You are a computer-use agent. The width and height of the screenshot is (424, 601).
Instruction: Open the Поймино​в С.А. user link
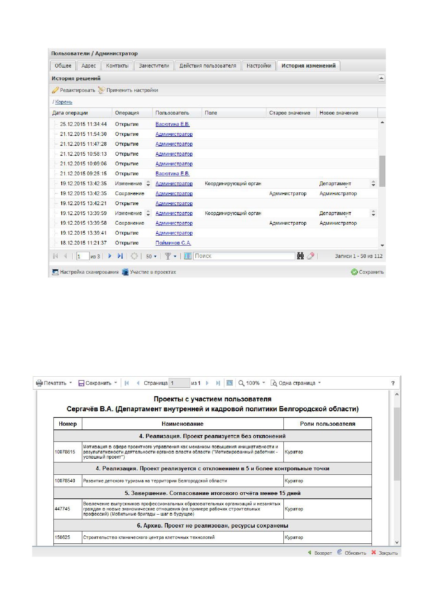[x=173, y=243]
